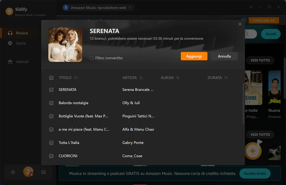Click the clock icon beside Storia
Screen dimensions: 286x185
coord(10,43)
